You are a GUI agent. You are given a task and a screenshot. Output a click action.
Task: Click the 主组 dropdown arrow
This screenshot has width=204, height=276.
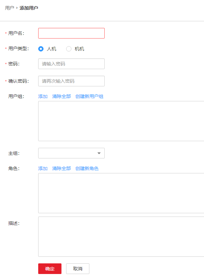tap(99, 153)
